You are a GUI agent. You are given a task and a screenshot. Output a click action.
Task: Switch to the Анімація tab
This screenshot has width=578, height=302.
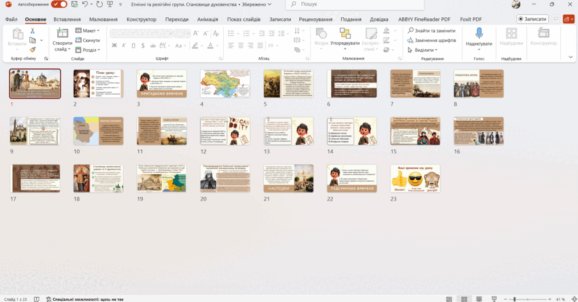click(208, 19)
